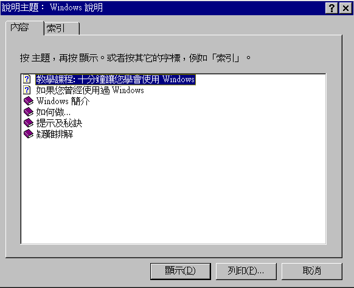Expand the 如何做... book
Image resolution: width=354 pixels, height=288 pixels.
(54, 112)
